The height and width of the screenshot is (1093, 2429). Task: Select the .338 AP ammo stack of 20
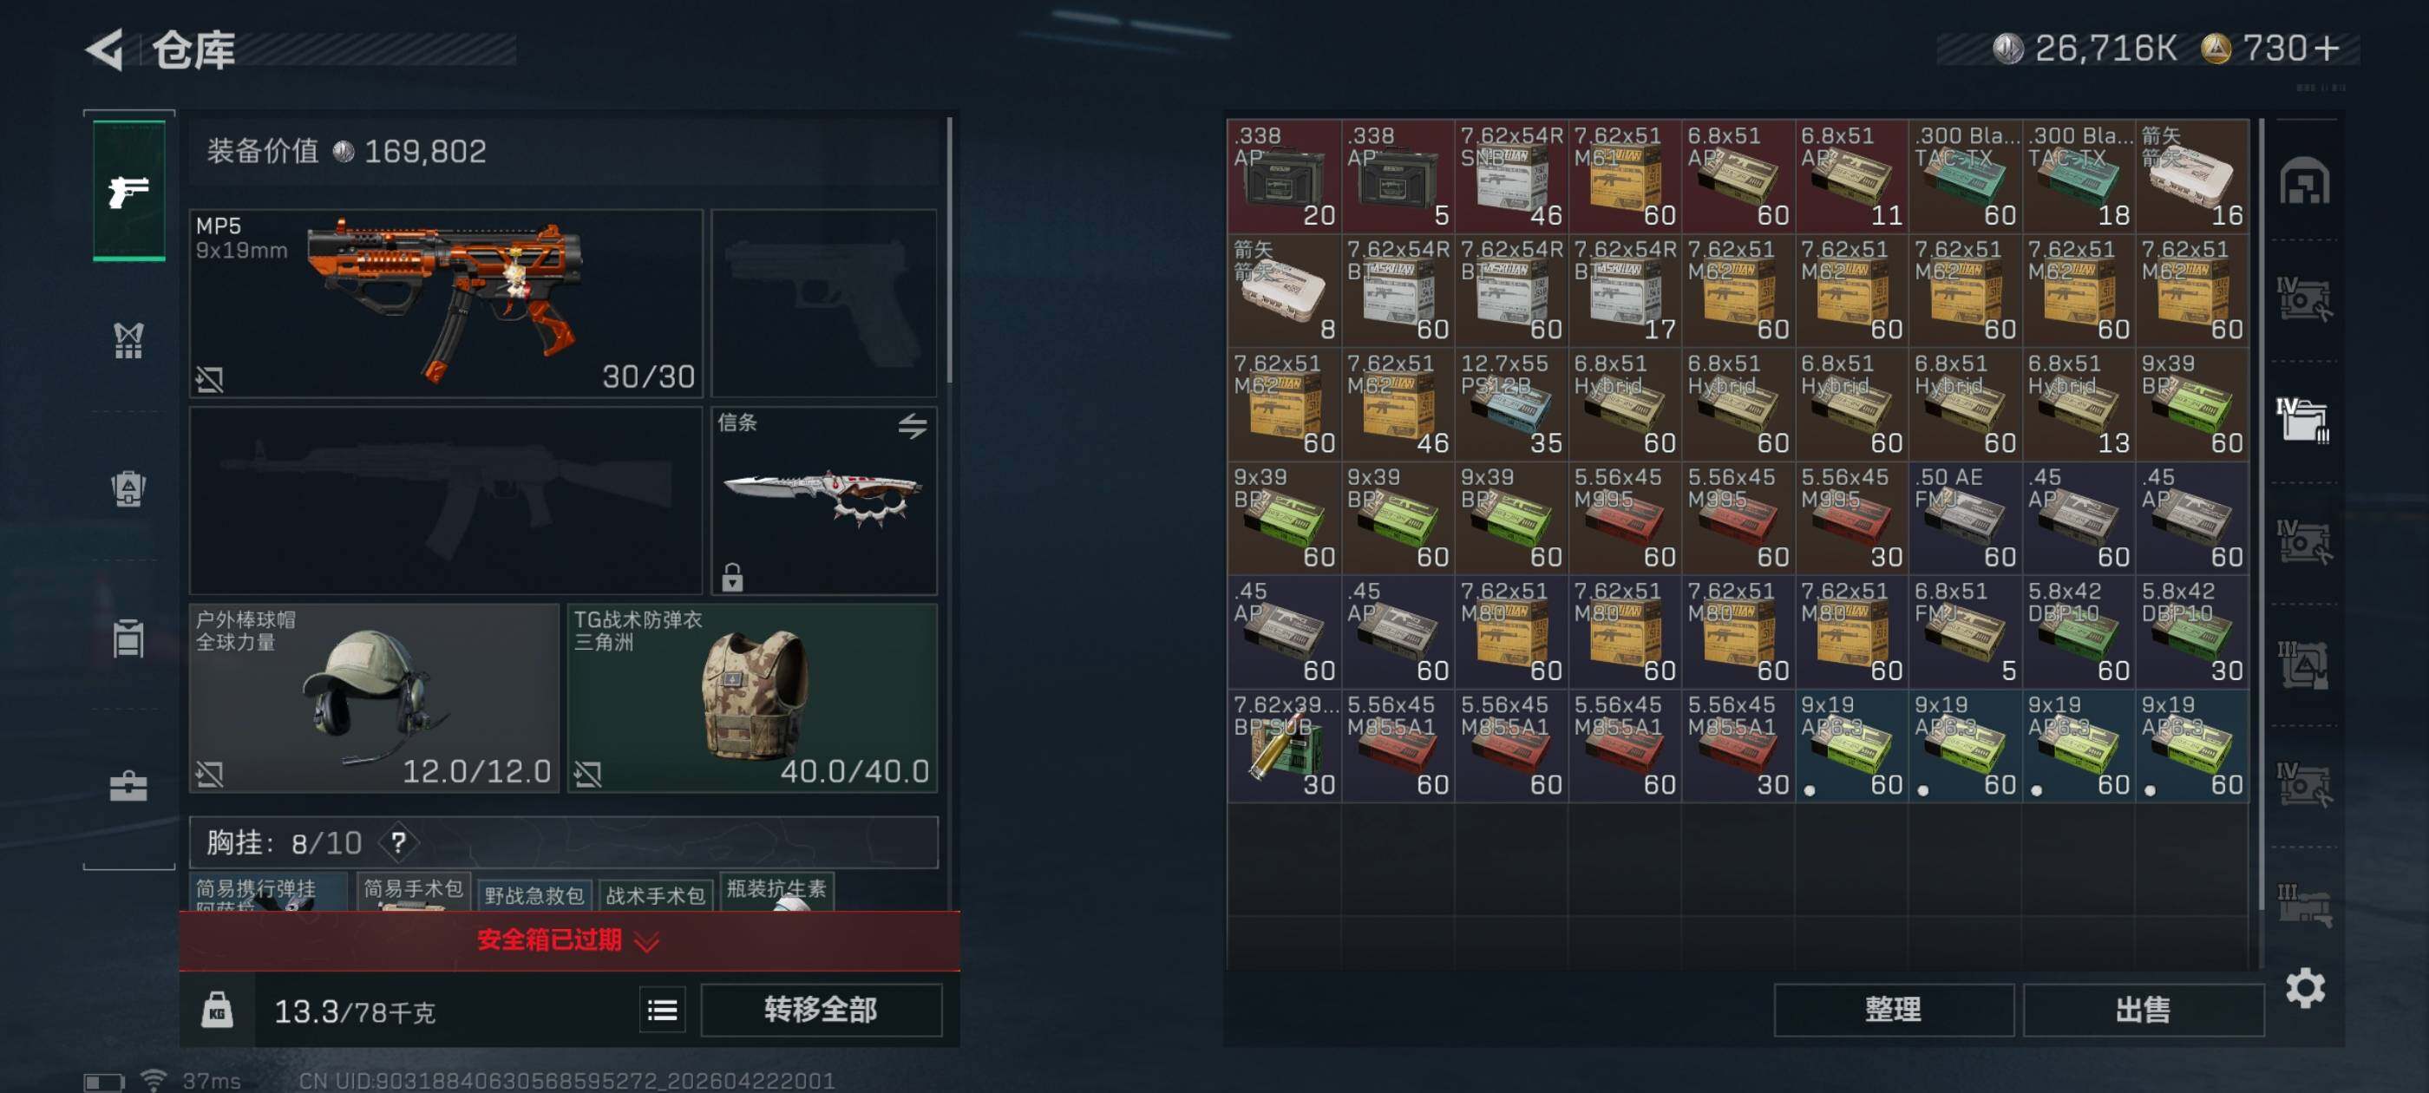1283,175
